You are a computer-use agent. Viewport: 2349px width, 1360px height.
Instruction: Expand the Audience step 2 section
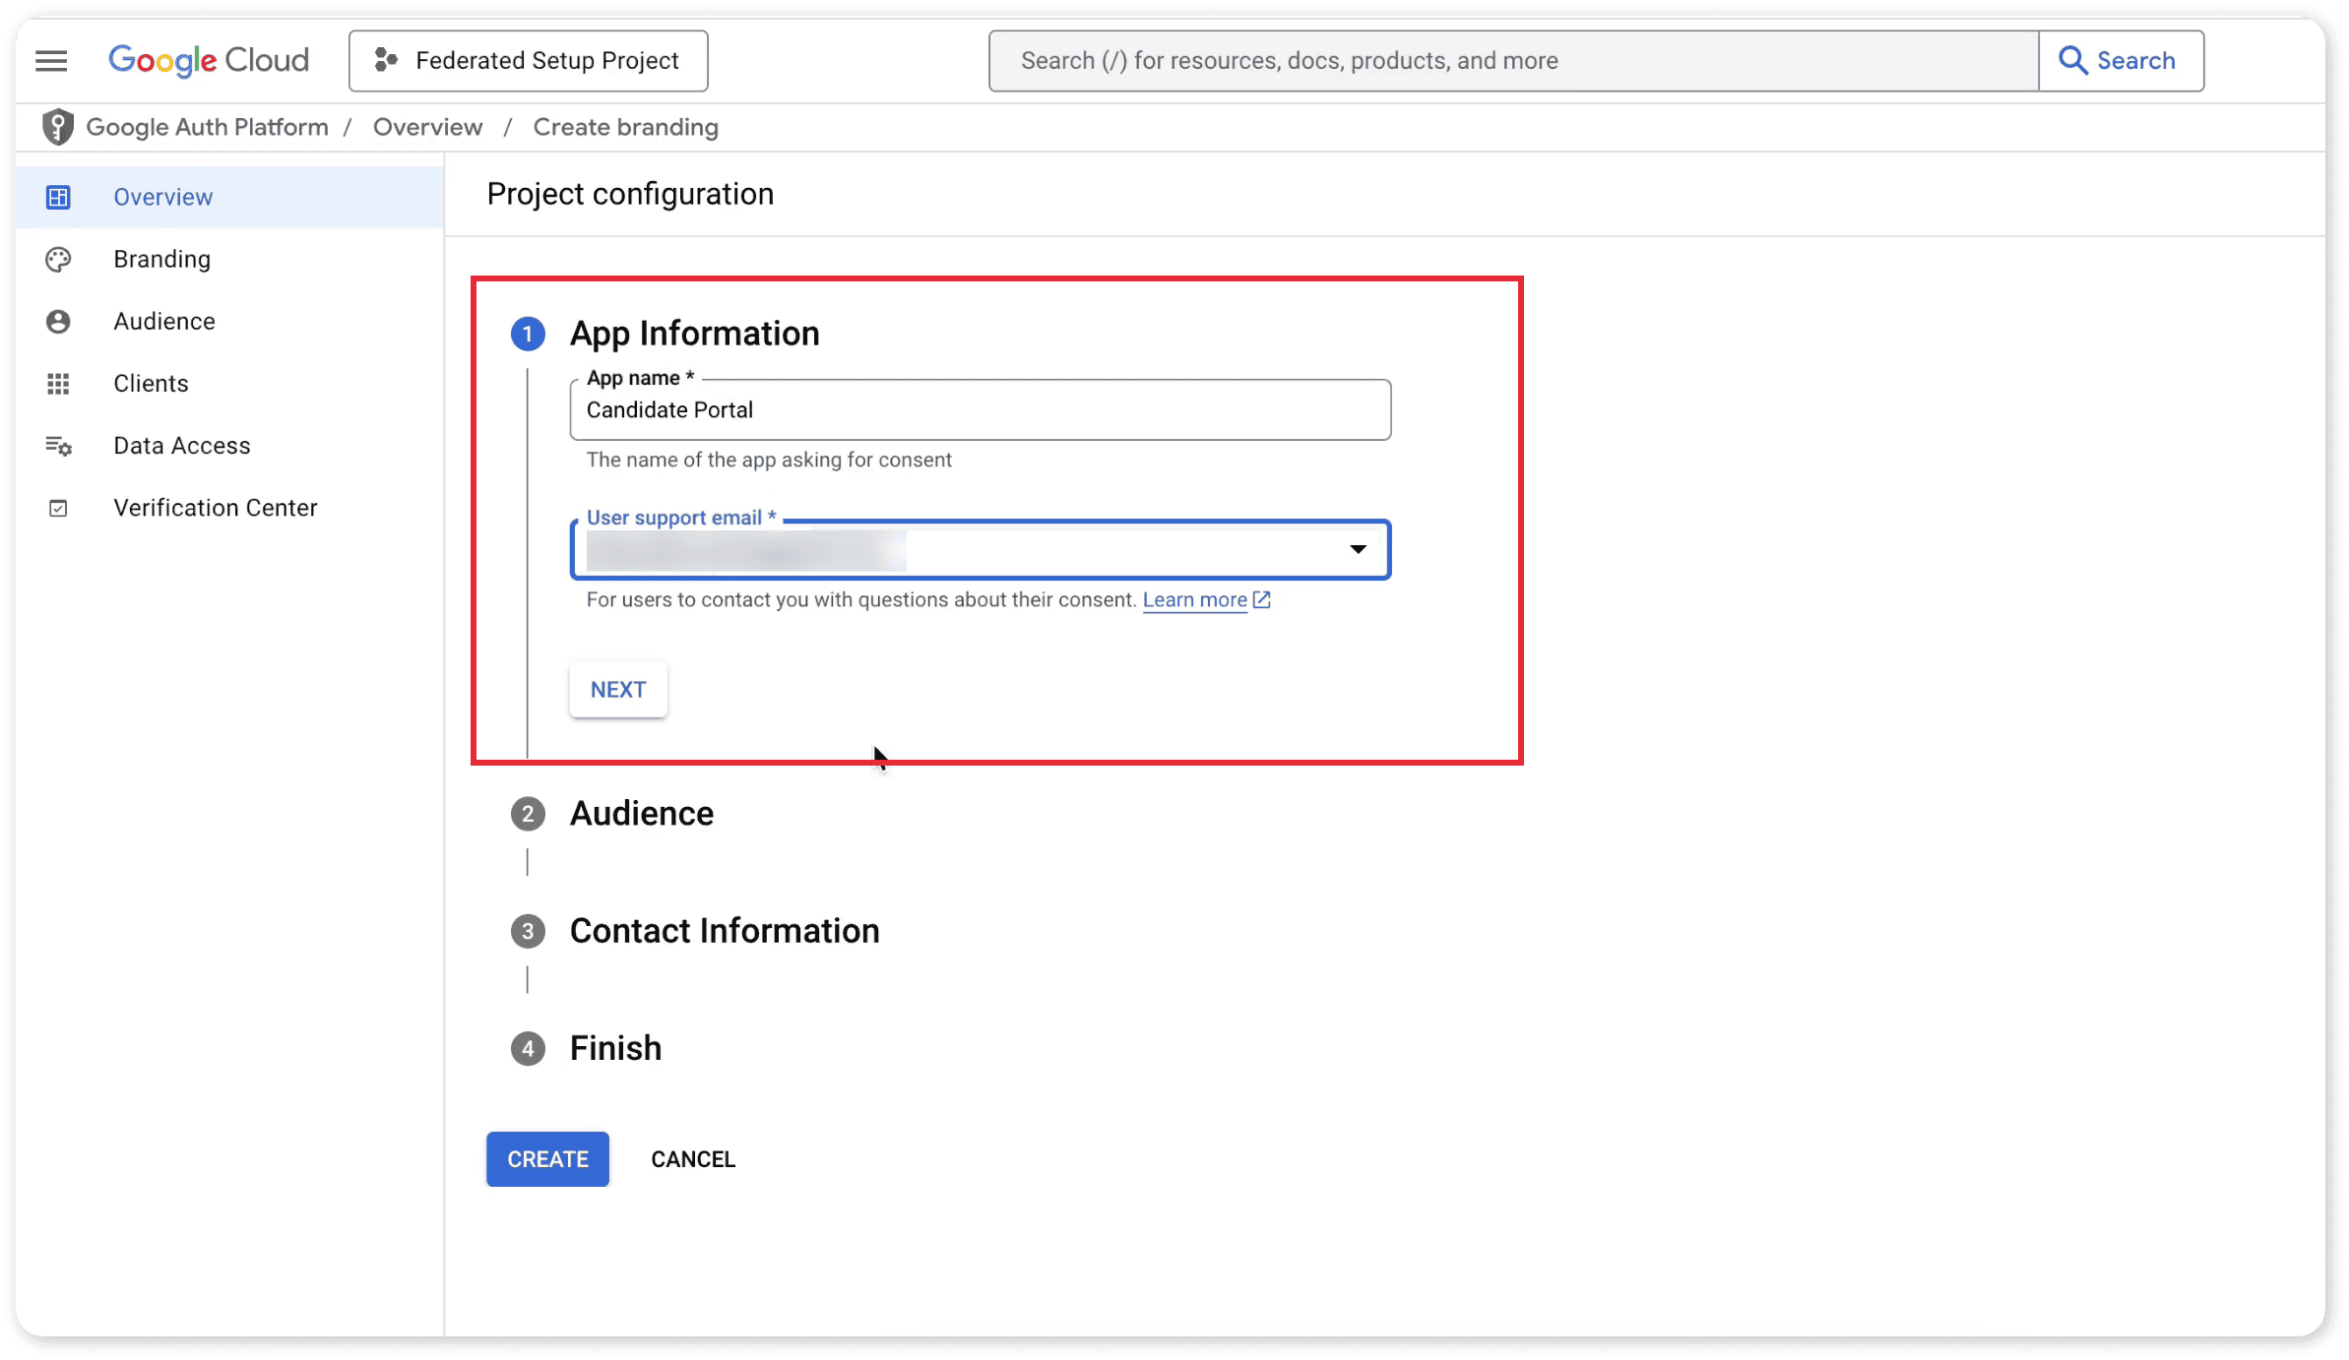point(641,814)
